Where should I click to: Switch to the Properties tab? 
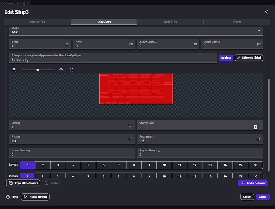(x=38, y=22)
